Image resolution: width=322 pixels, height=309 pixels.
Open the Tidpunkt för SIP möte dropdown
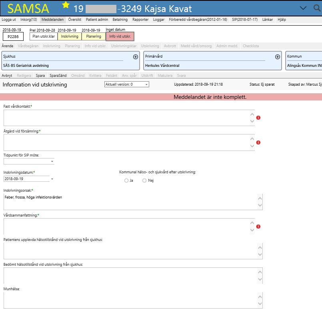pos(52,161)
